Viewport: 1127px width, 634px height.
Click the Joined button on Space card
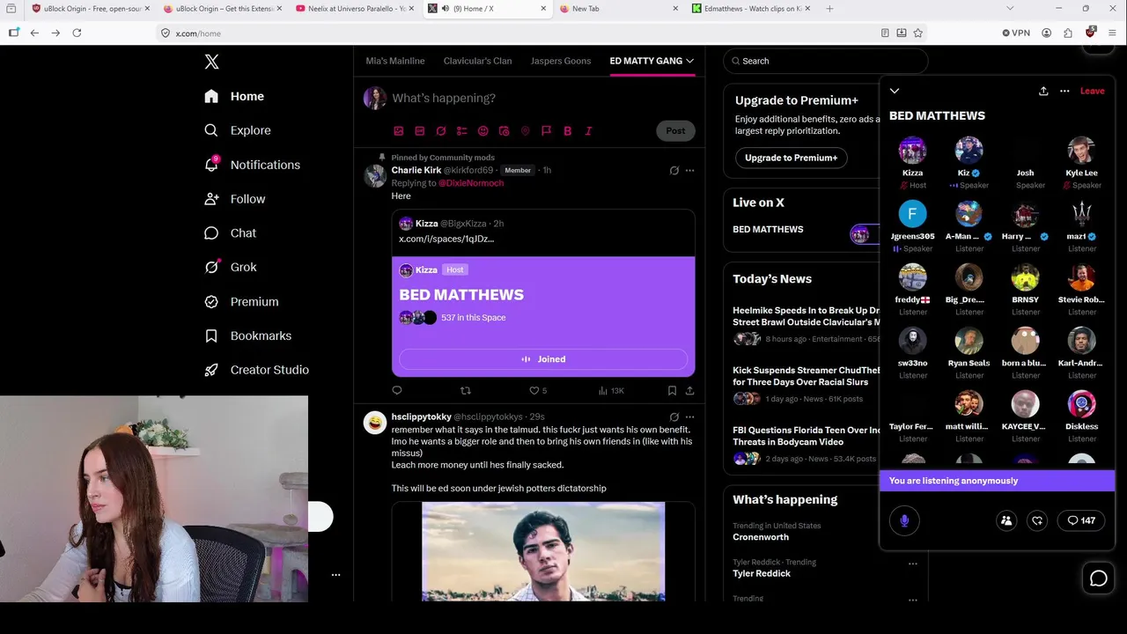point(543,359)
